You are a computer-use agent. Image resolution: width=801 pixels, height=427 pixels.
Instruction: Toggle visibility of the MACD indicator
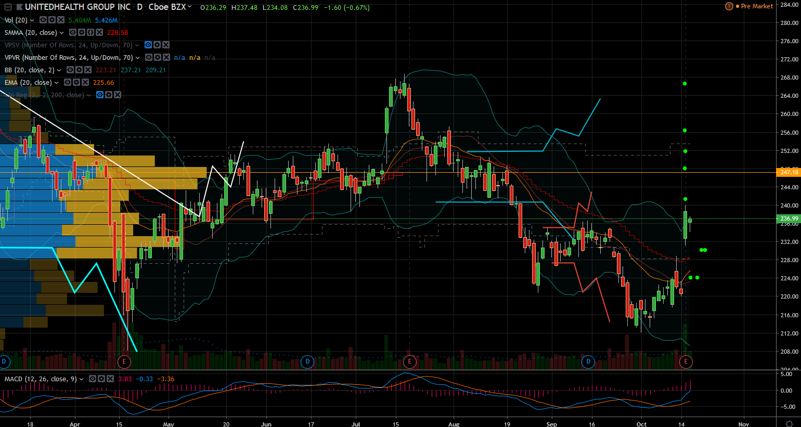click(93, 379)
